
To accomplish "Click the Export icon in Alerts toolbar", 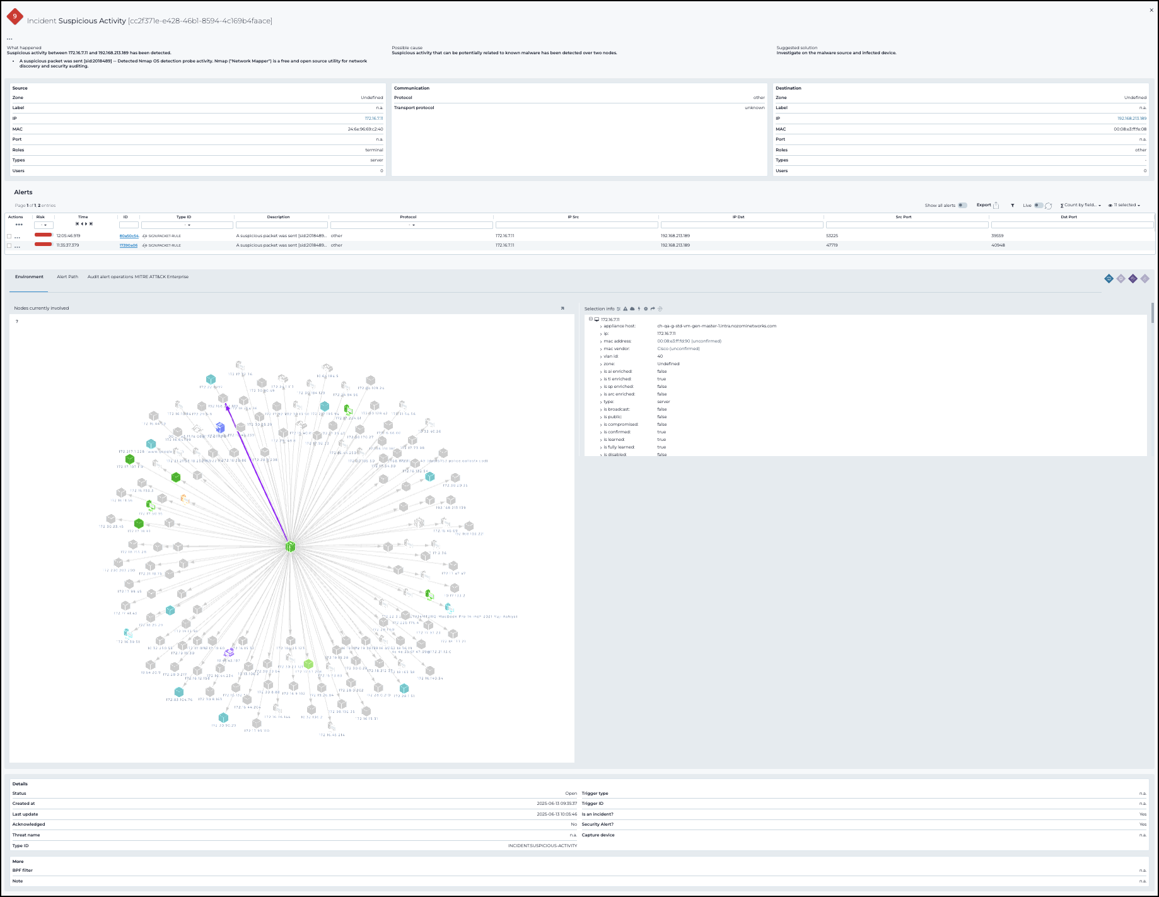I will [996, 205].
